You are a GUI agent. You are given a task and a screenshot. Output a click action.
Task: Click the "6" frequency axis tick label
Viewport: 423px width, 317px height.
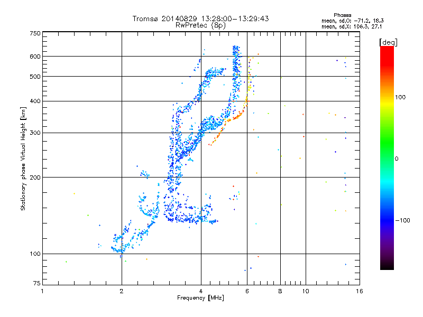tap(247, 291)
